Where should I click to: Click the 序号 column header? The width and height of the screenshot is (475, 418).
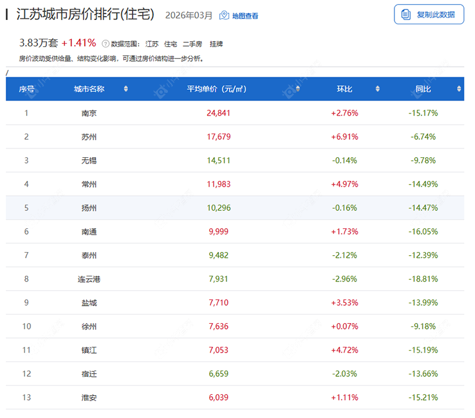pos(26,89)
